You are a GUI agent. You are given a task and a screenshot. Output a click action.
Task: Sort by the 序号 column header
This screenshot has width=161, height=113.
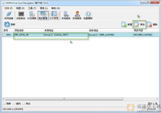[8, 31]
